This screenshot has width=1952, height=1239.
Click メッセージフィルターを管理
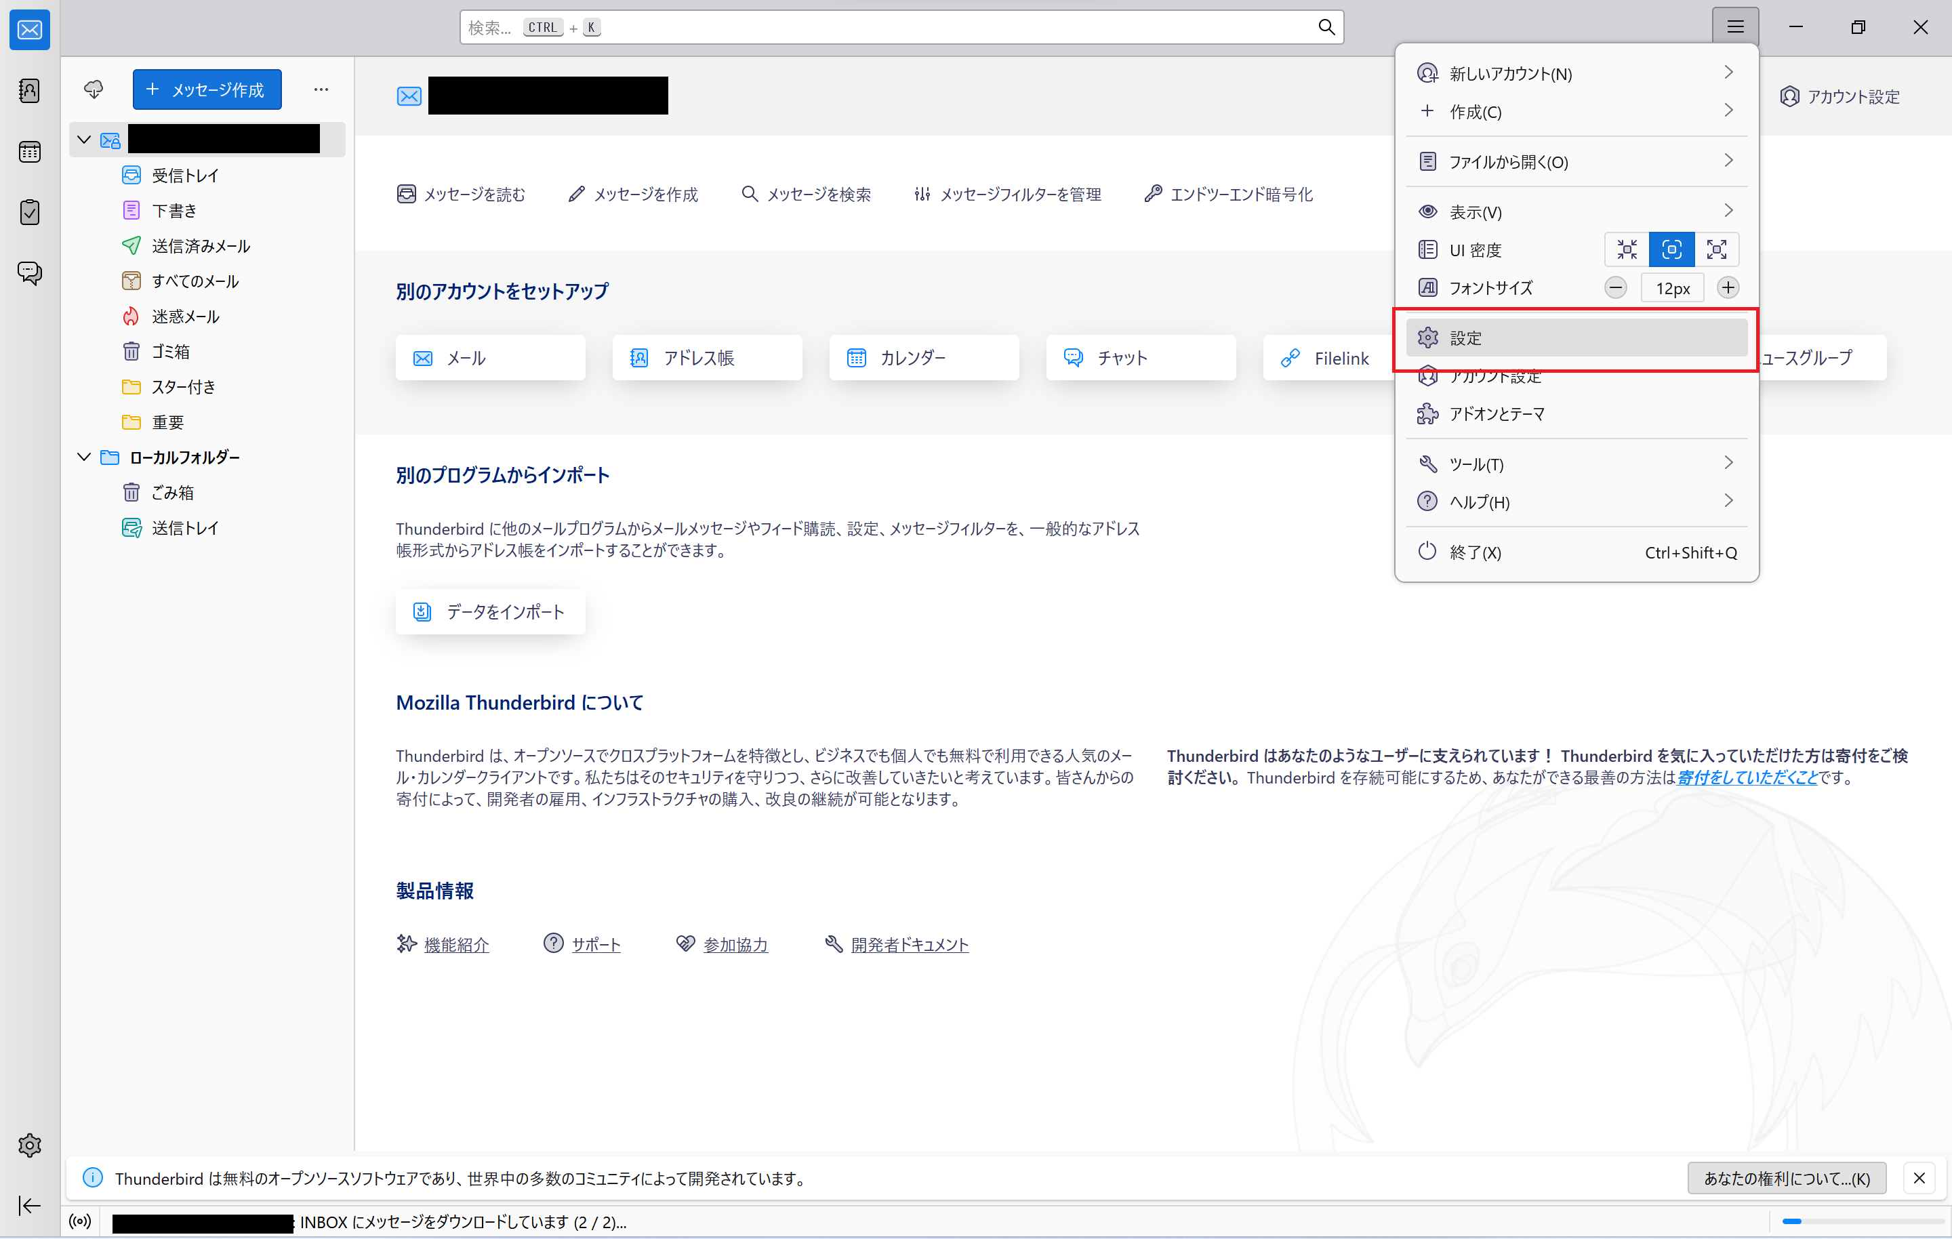point(1006,194)
